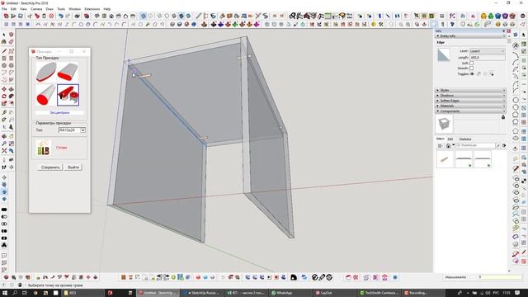This screenshot has height=297, width=528.
Task: Set Hidden Line face style
Action: [x=167, y=16]
